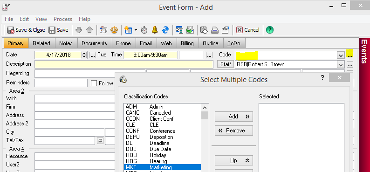Click the highlighted ellipsis button beside Code
This screenshot has width=370, height=172.
click(350, 55)
